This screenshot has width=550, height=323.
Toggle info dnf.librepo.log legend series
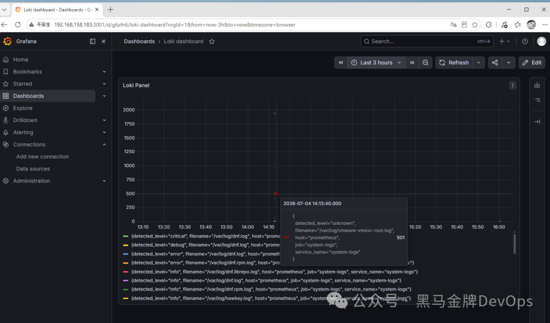point(270,272)
